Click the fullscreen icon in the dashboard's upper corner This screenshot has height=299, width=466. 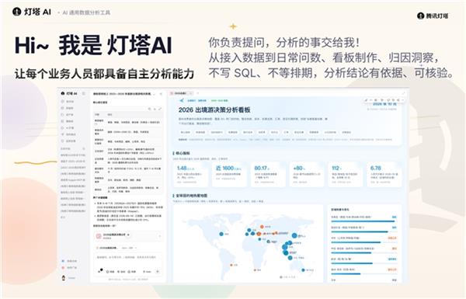404,94
